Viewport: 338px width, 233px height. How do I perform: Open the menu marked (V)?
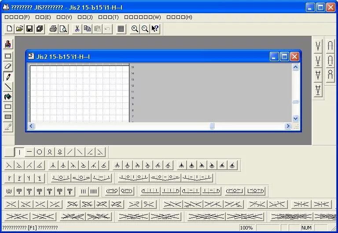(64, 17)
